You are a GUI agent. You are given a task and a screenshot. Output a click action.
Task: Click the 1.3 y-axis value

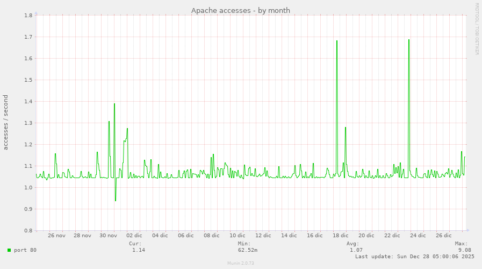[28, 123]
